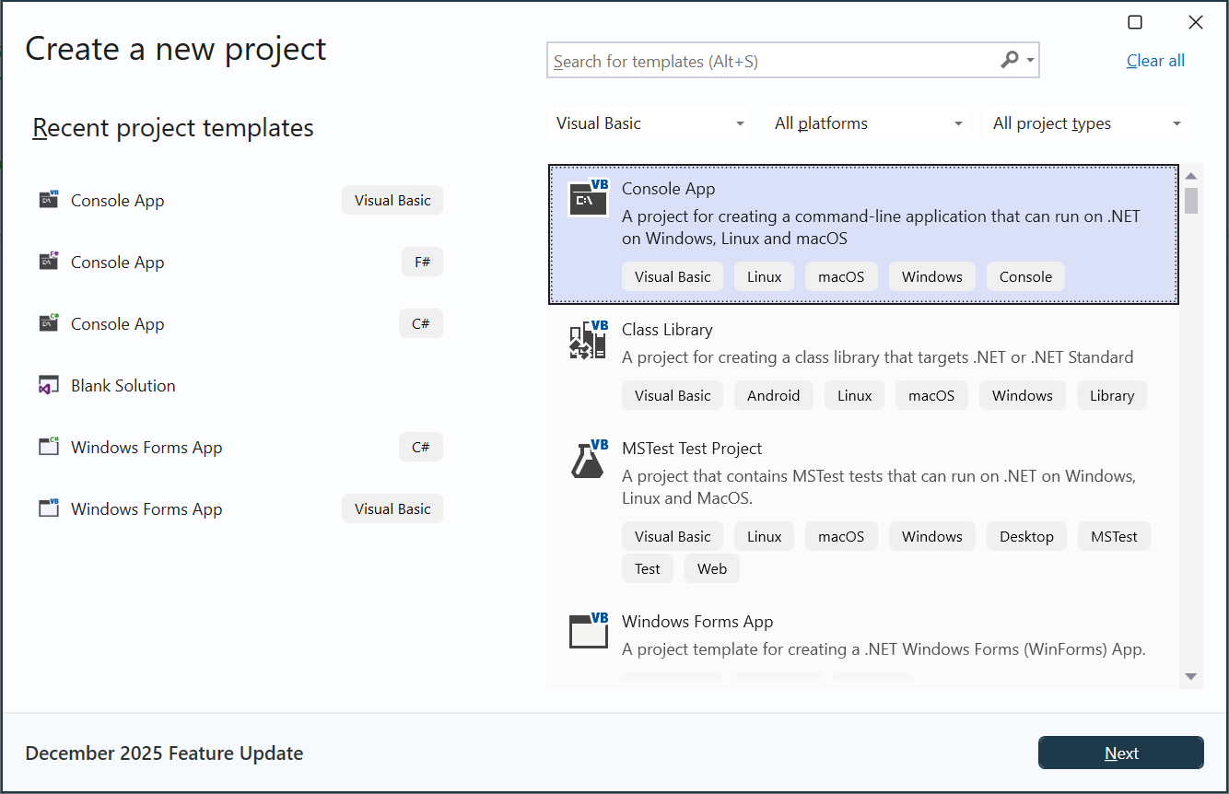This screenshot has width=1229, height=794.
Task: Click the Visual Basic Console App icon in recent templates
Action: 49,200
